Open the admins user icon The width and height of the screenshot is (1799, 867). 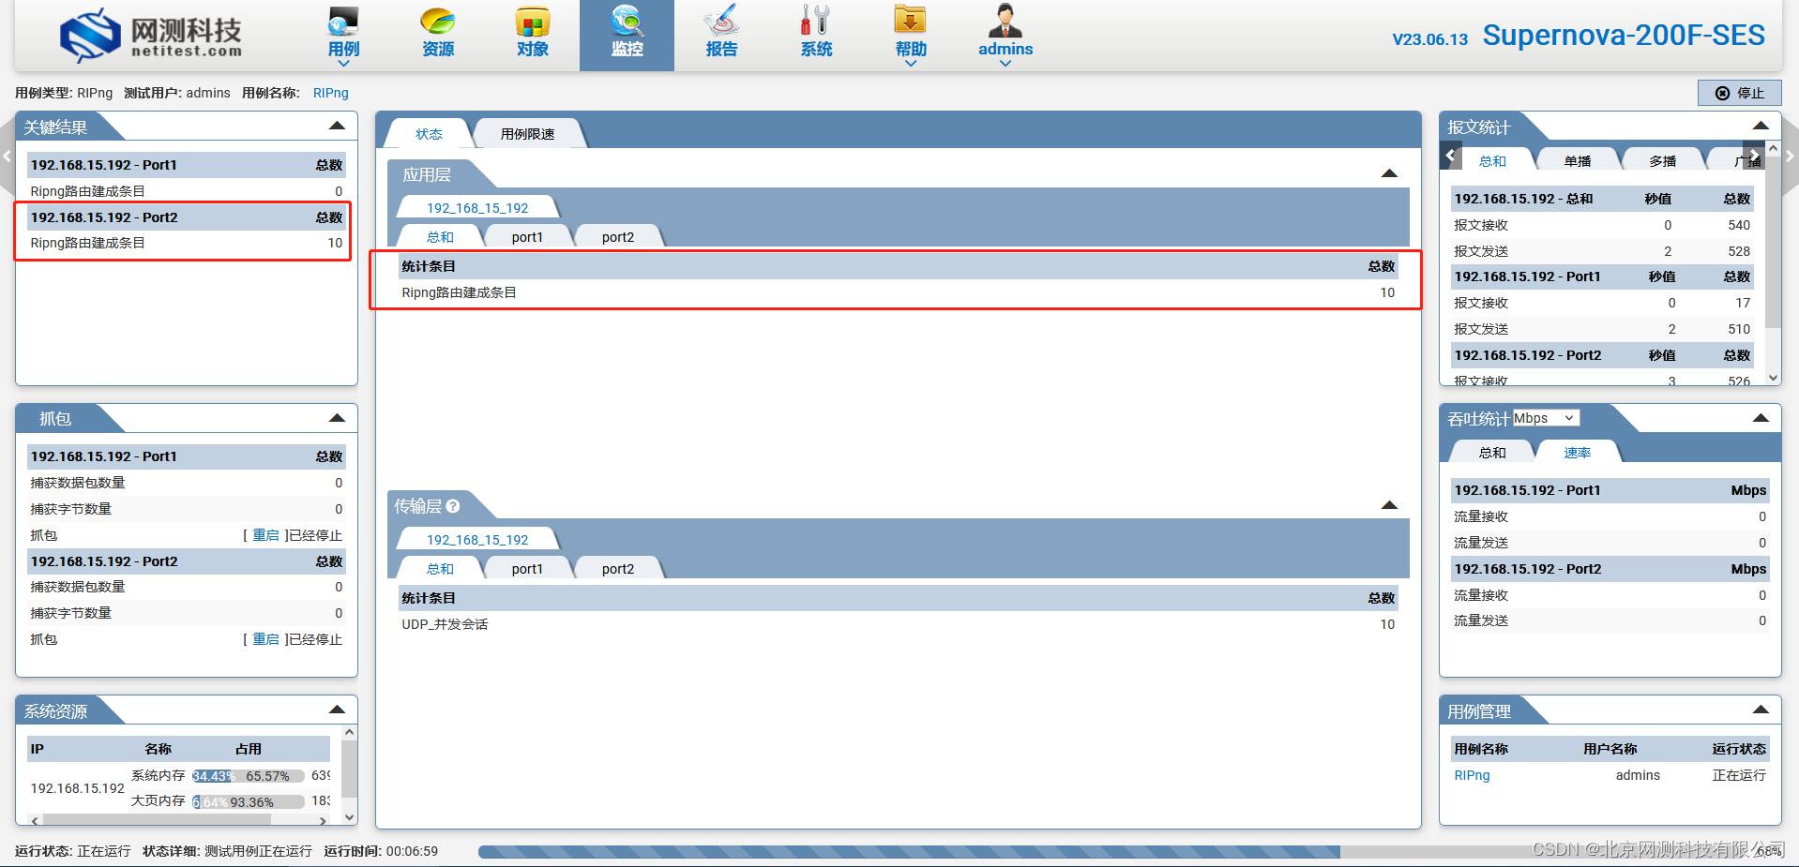[1005, 34]
